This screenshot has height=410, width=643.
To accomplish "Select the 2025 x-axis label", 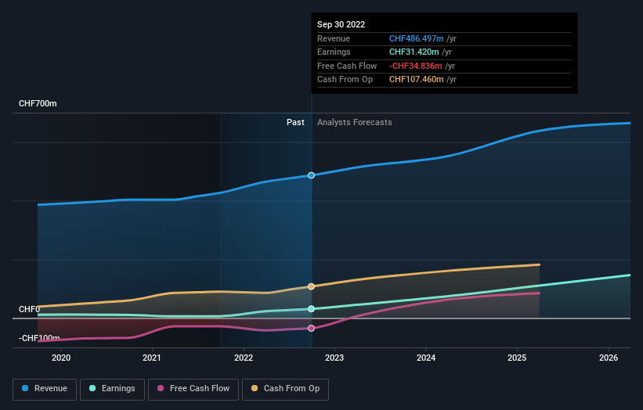I will click(x=517, y=358).
